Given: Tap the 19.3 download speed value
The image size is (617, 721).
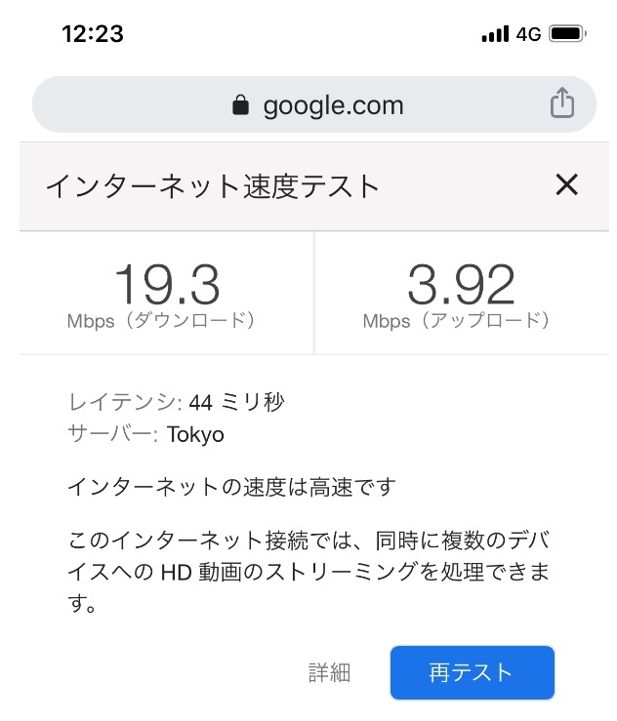Looking at the screenshot, I should 167,285.
